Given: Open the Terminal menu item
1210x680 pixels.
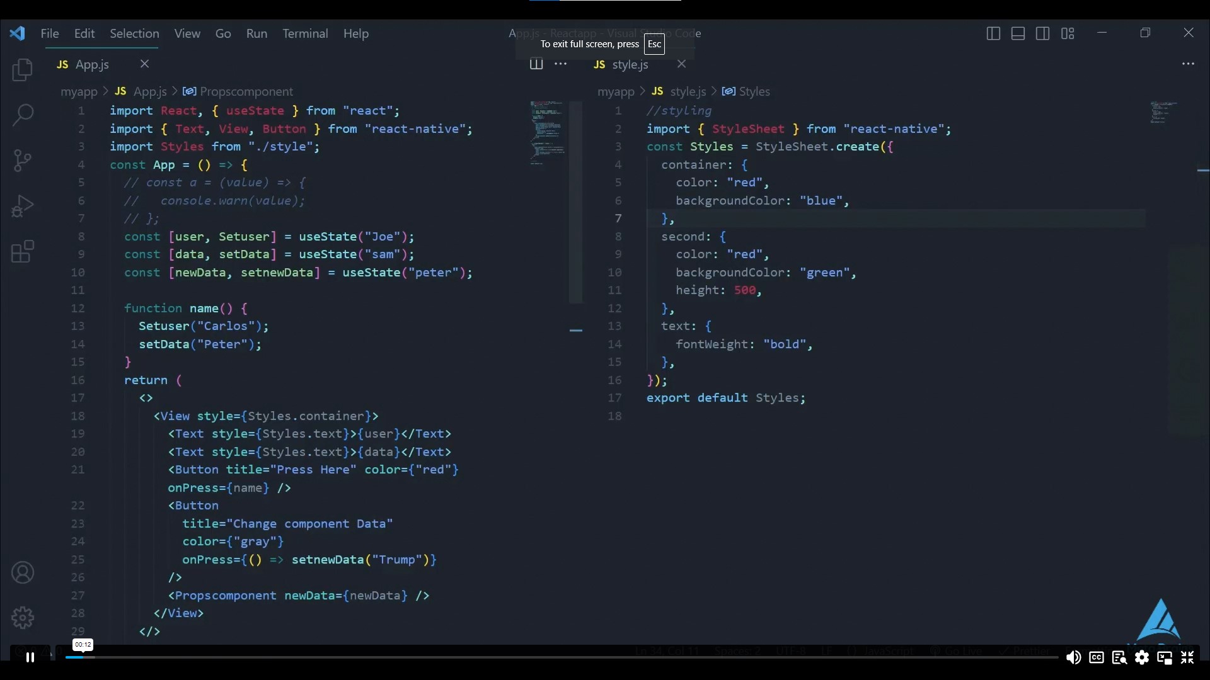Looking at the screenshot, I should click(x=305, y=33).
